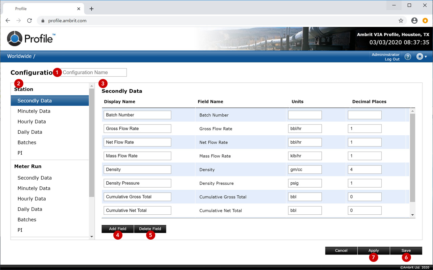Click the Add Field button
Viewport: 433px width, 270px height.
tap(117, 229)
